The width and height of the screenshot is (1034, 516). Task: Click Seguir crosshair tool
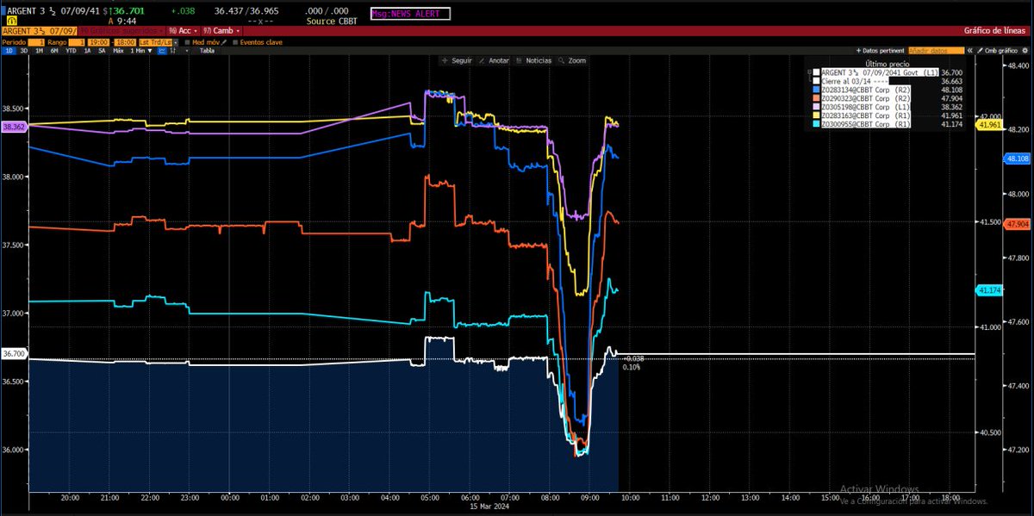(457, 61)
